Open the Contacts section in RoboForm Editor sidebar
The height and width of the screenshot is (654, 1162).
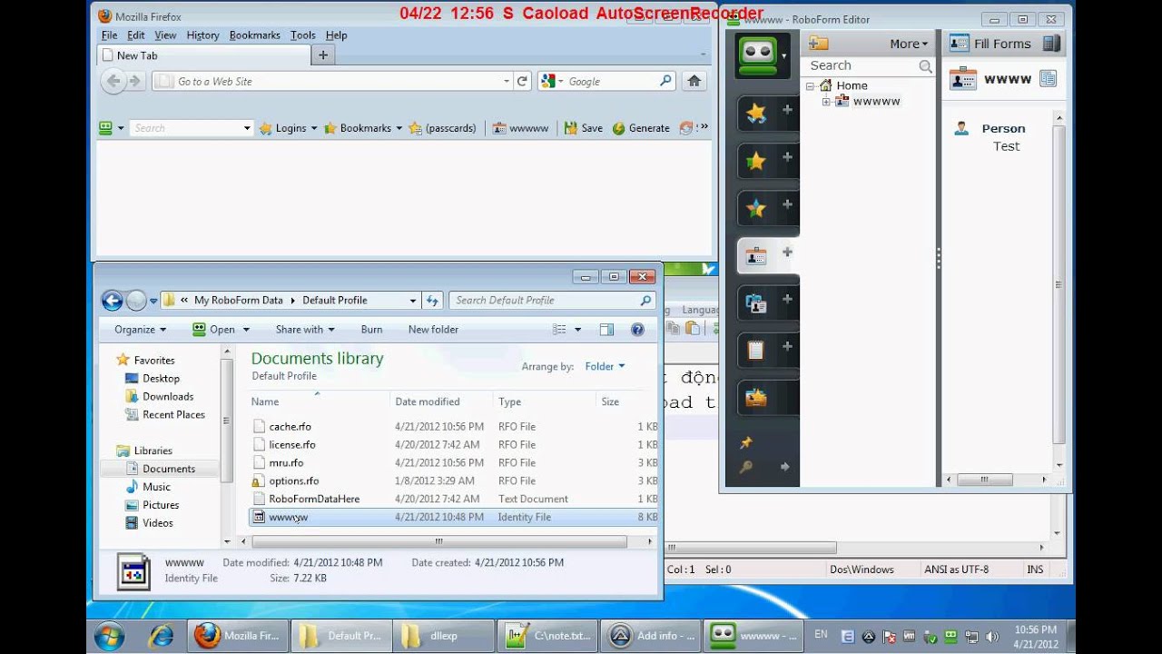coord(755,302)
